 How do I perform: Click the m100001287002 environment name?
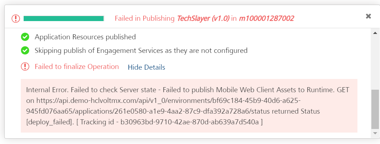[x=266, y=18]
